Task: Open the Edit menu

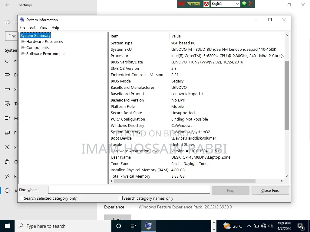Action: click(x=32, y=27)
